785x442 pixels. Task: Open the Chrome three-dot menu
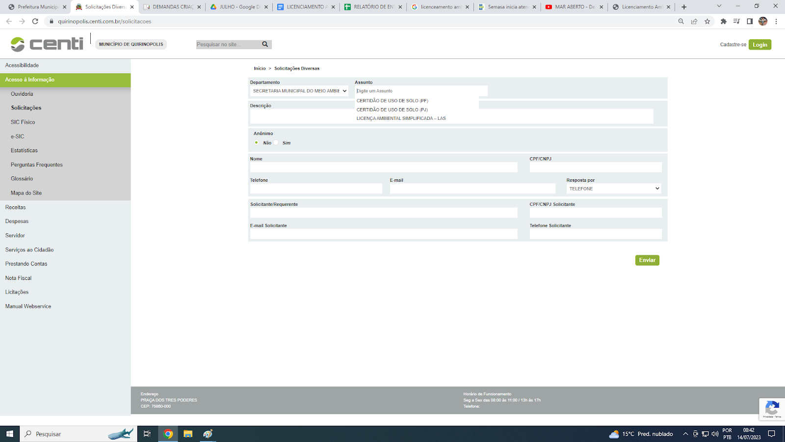[x=776, y=21]
